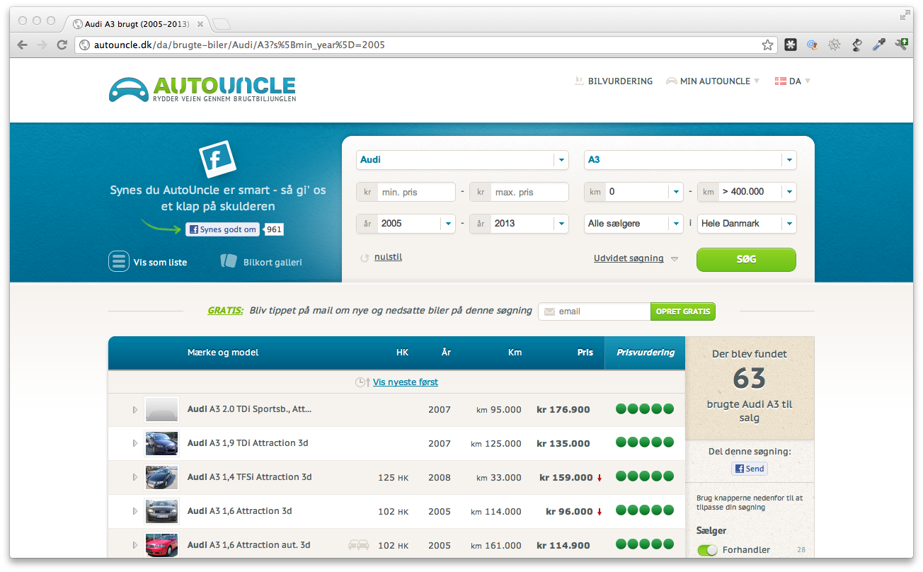Click the car icon beside MIN AUTOUNCLE
The image size is (923, 572).
click(x=672, y=81)
